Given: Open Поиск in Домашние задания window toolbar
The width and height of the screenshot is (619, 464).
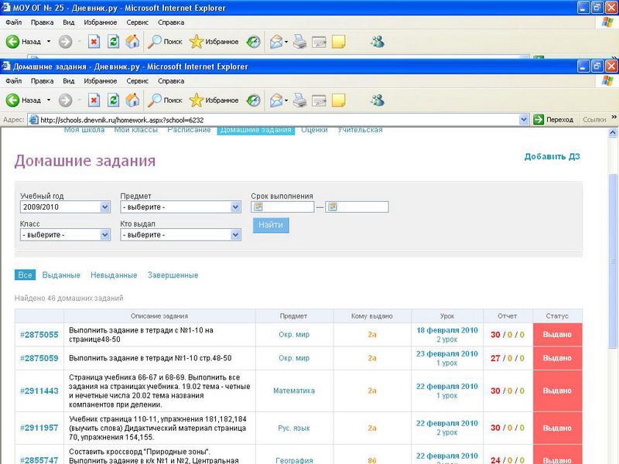Looking at the screenshot, I should [165, 100].
